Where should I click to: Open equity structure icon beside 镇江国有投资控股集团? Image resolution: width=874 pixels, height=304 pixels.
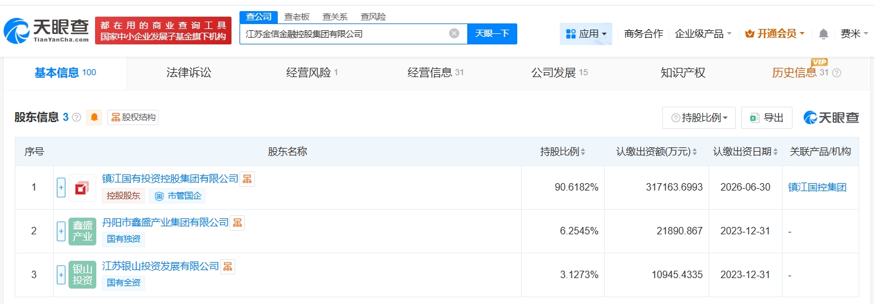(x=247, y=179)
